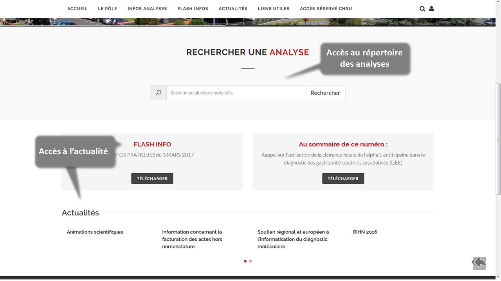Navigate to Actualités in navbar
The height and width of the screenshot is (281, 501).
[233, 9]
